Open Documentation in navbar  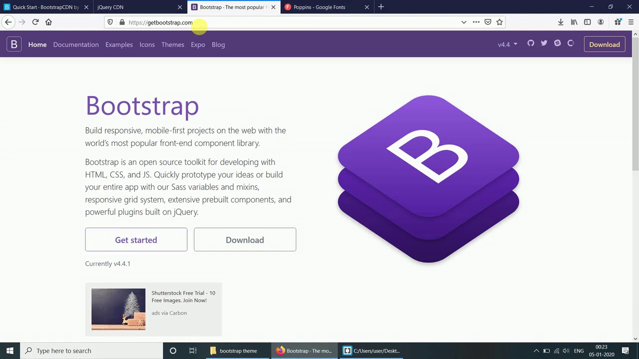click(76, 44)
